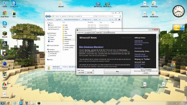Switch to the Development Console tab
The height and width of the screenshot is (105, 187).
(90, 33)
